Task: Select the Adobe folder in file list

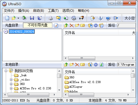Action: pos(74,91)
